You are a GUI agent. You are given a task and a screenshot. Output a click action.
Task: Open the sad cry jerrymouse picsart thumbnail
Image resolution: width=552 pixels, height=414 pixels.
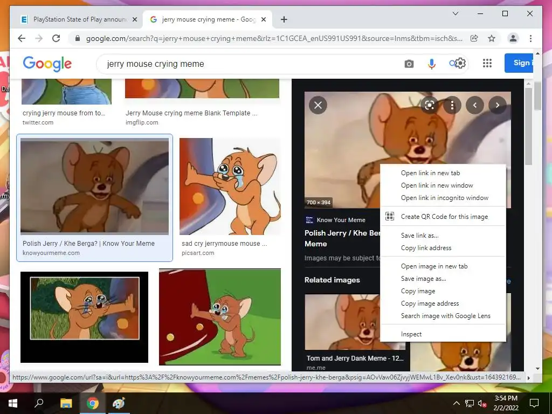pos(230,186)
